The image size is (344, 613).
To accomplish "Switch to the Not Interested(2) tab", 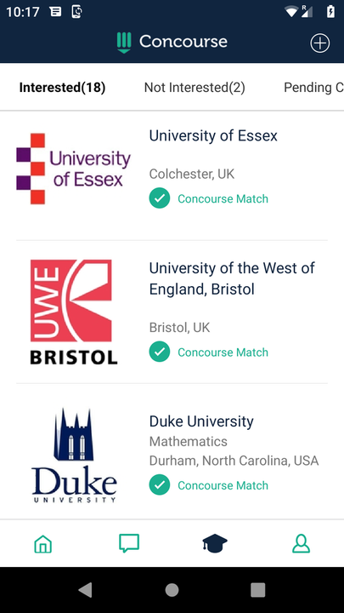I will tap(195, 88).
